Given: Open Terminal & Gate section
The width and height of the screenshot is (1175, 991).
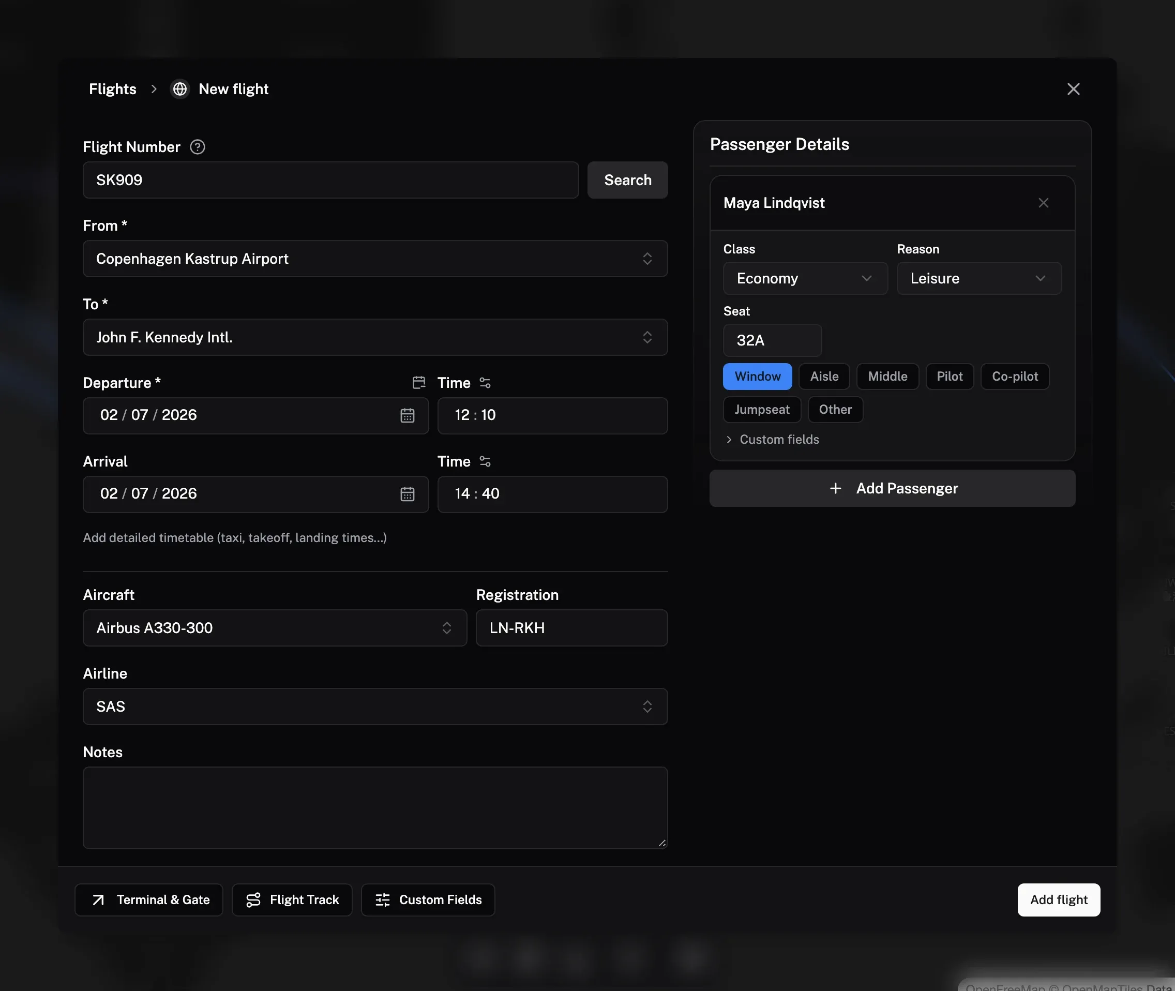Looking at the screenshot, I should coord(149,899).
